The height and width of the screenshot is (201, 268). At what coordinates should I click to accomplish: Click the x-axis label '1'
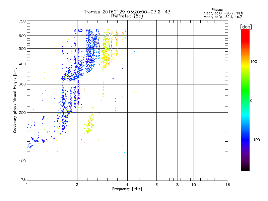coord(27,185)
